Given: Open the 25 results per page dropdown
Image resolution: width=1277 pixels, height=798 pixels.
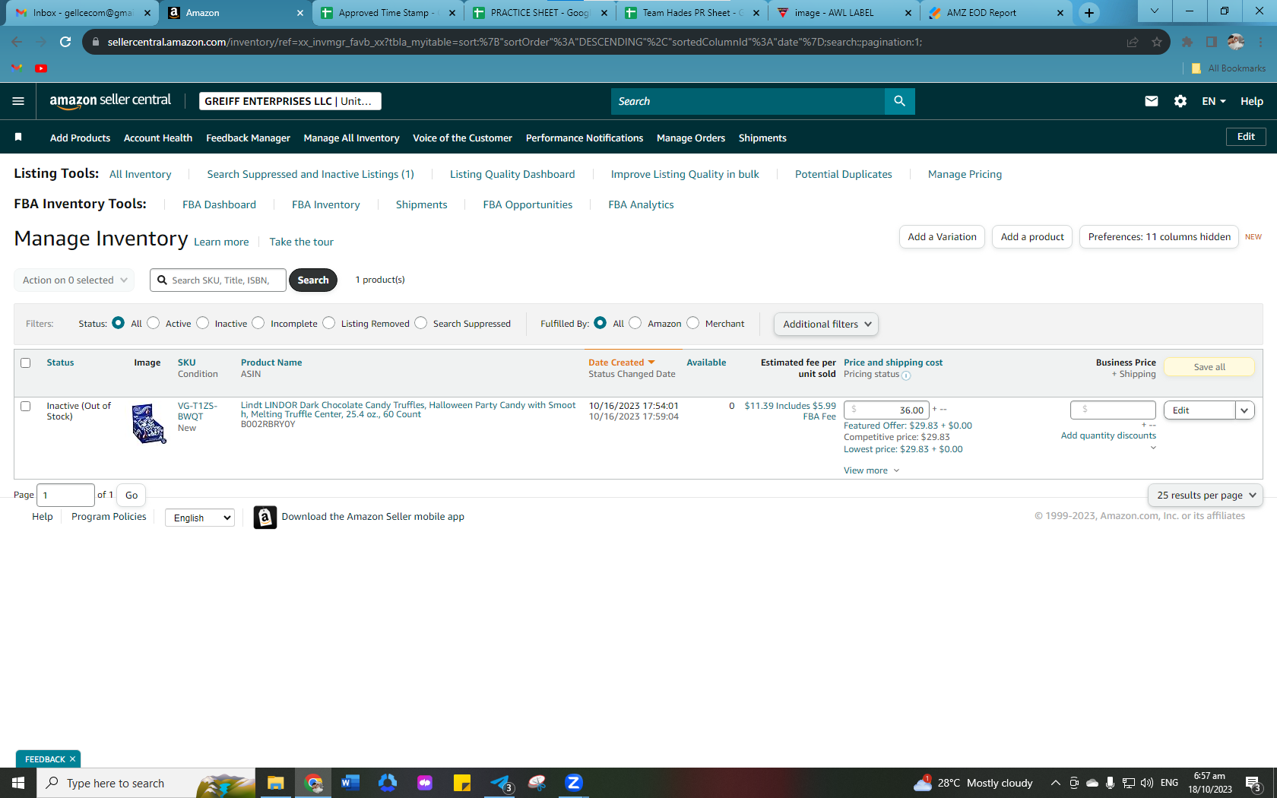Looking at the screenshot, I should (x=1206, y=495).
